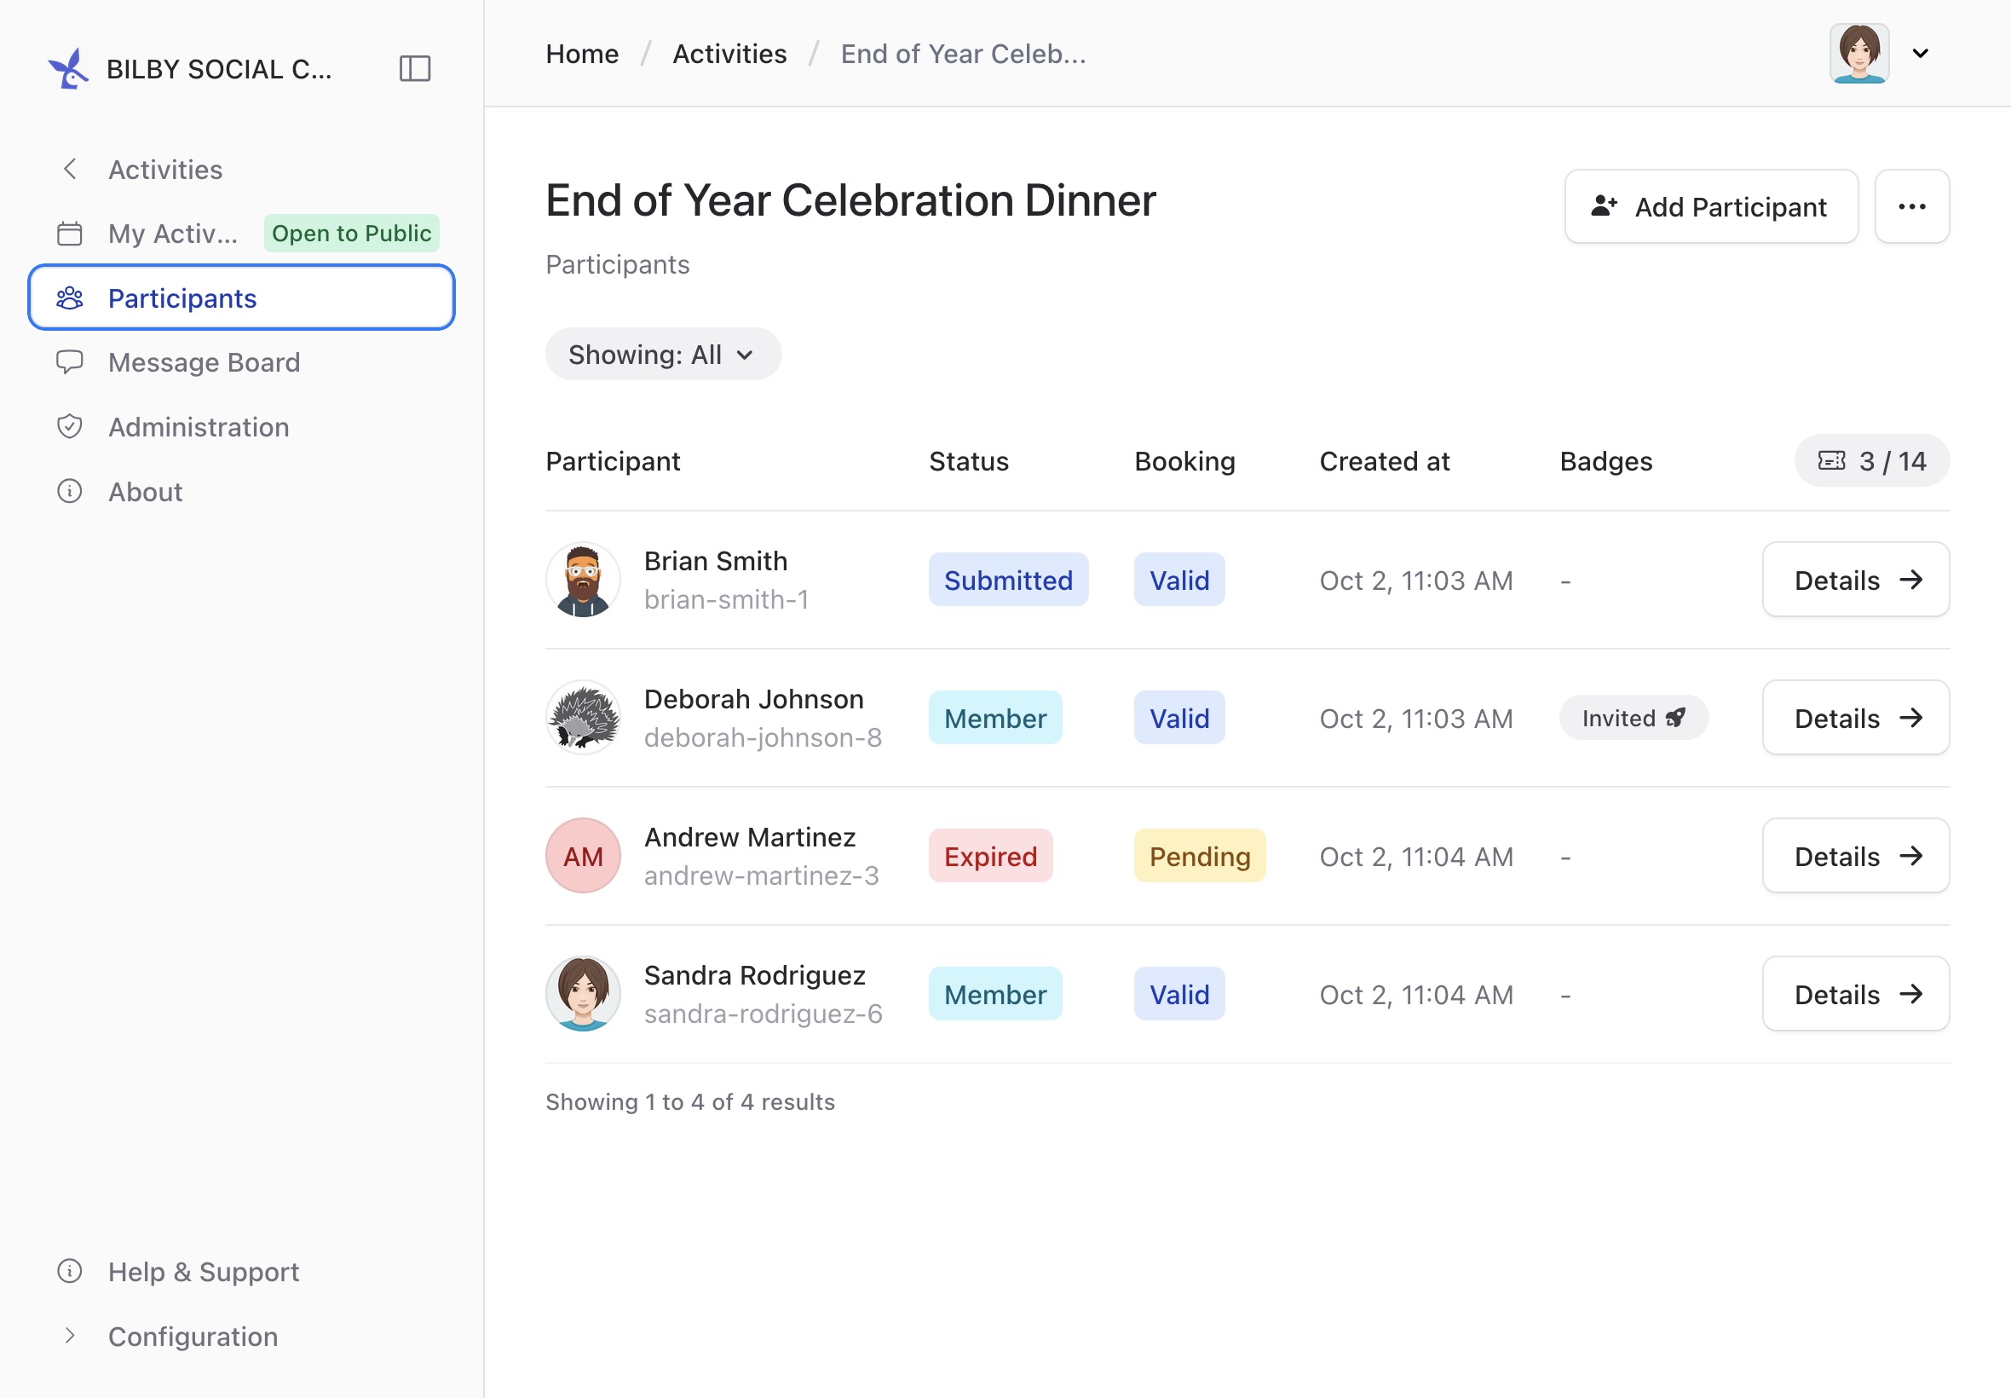Go to Administration in sidebar
The height and width of the screenshot is (1398, 2011).
pos(242,426)
